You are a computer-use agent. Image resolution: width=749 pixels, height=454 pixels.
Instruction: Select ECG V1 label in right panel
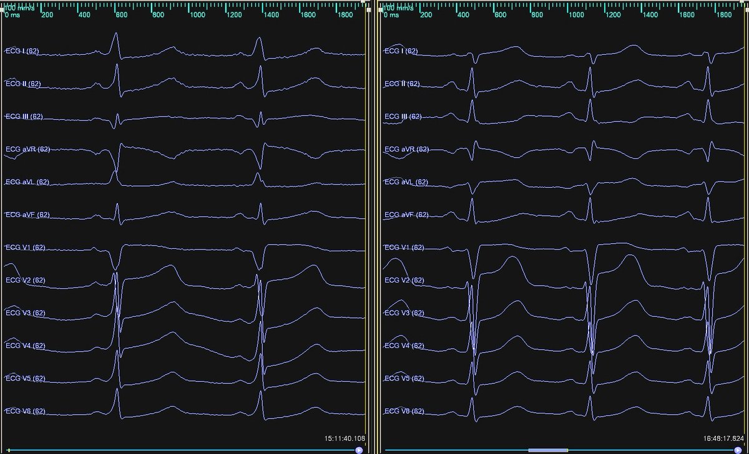click(404, 248)
